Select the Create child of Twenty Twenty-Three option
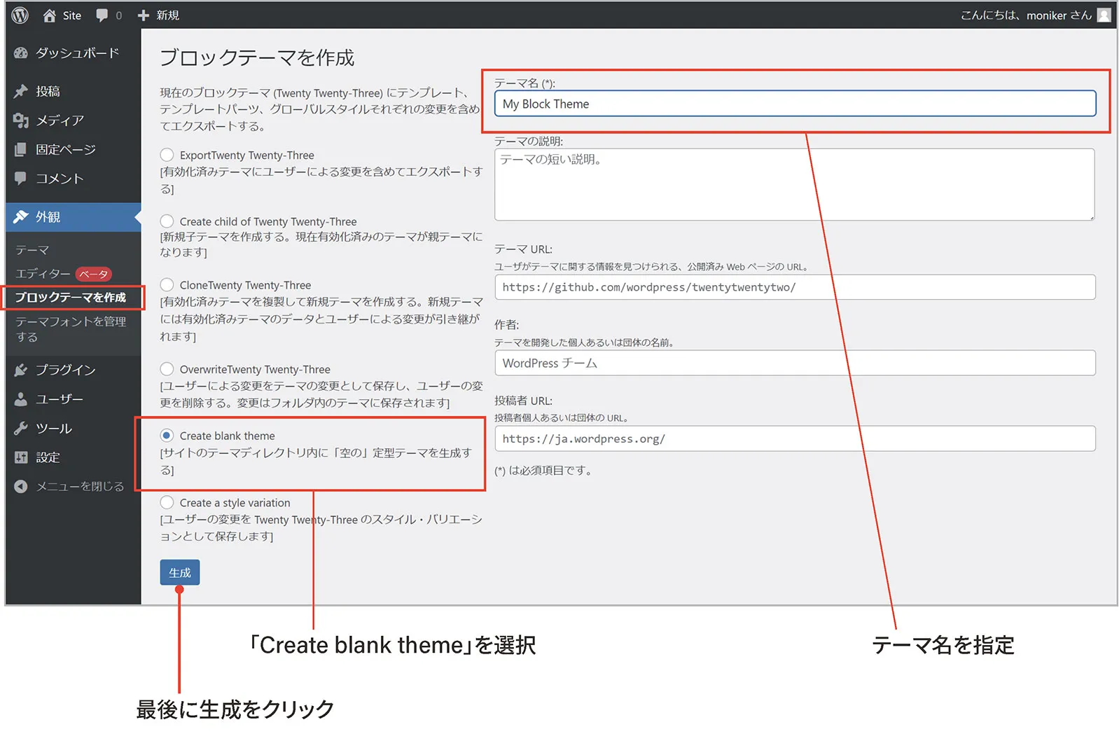This screenshot has width=1119, height=755. [x=167, y=221]
